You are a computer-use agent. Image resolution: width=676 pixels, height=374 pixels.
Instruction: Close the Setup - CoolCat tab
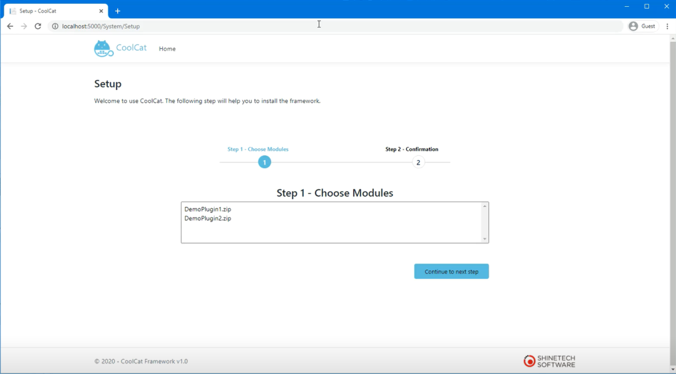coord(101,11)
